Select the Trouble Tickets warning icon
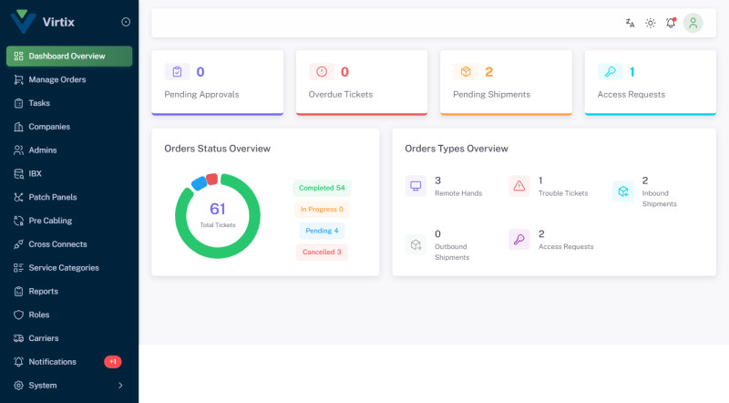 519,186
